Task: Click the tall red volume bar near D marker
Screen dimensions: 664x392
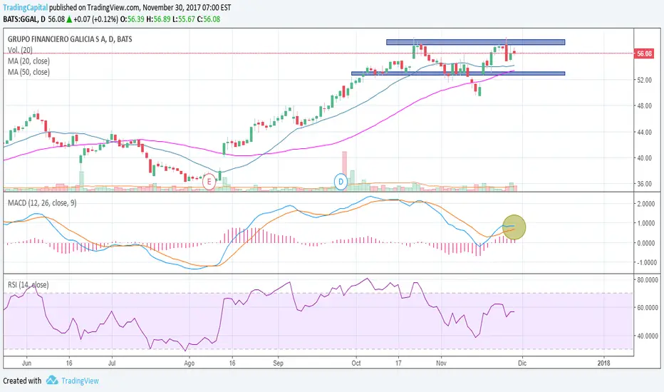Action: (345, 170)
